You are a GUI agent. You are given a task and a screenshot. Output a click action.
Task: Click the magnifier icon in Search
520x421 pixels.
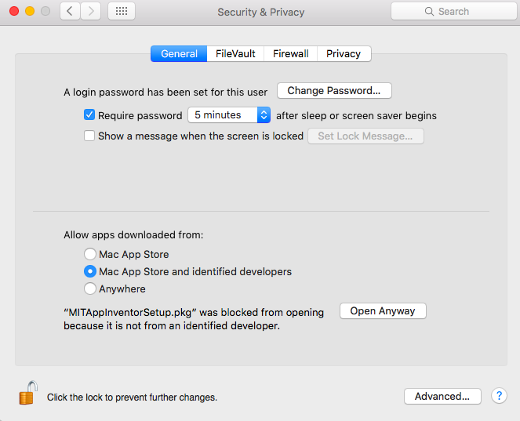click(x=429, y=12)
